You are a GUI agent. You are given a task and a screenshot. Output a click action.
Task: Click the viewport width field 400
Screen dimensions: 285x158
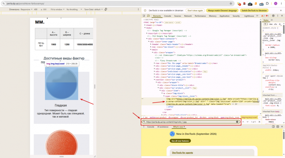click(36, 9)
